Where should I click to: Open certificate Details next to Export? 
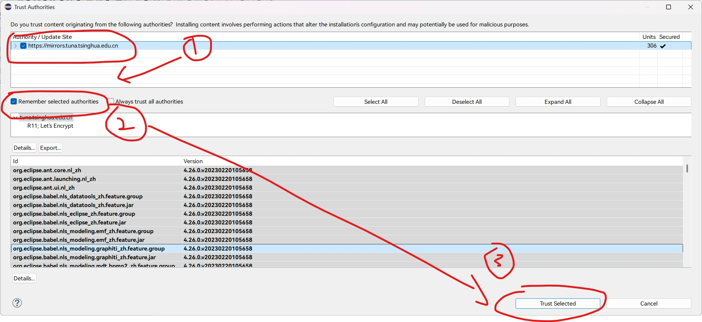24,148
